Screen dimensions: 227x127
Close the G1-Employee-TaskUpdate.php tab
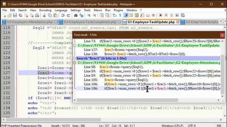coord(178,22)
